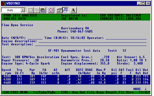Screen dimensions: 154x96
Task: Click the Copy toolbar icon
Action: click(37, 10)
